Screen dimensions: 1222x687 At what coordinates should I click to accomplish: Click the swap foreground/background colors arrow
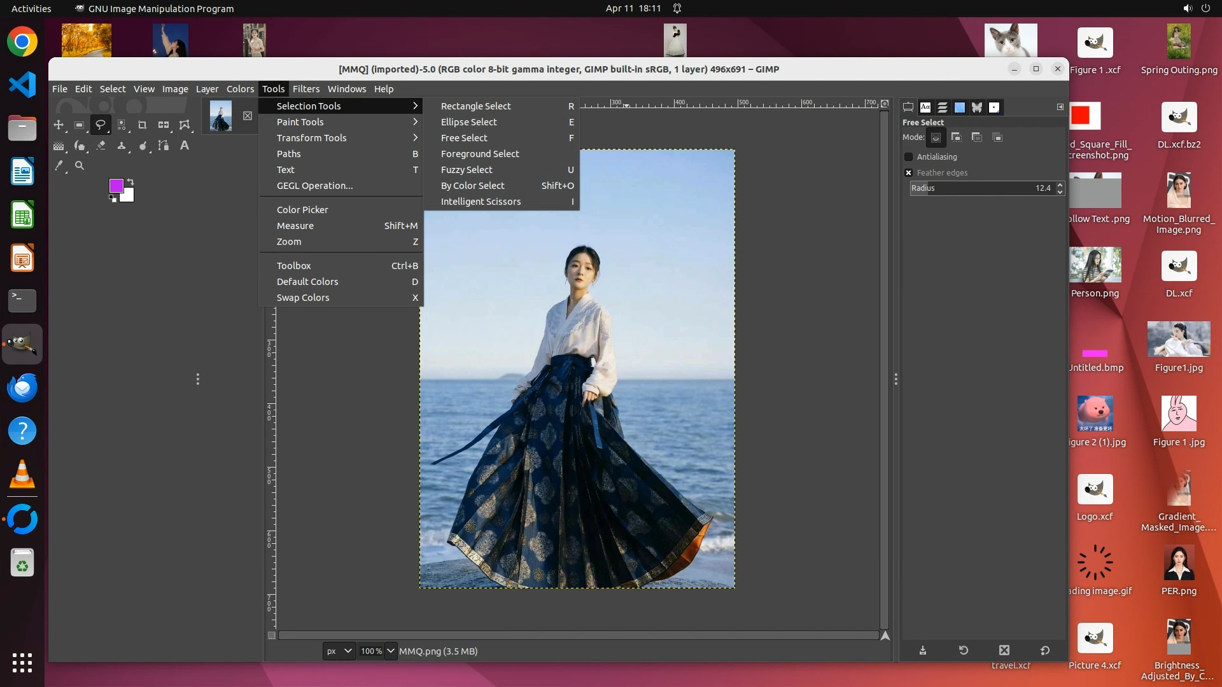click(x=130, y=182)
